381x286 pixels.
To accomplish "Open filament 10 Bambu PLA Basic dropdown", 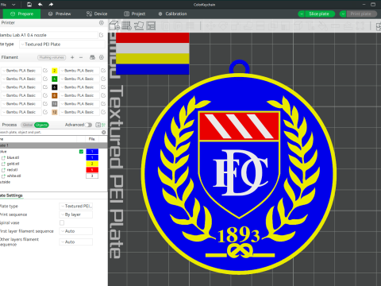I will 79,104.
